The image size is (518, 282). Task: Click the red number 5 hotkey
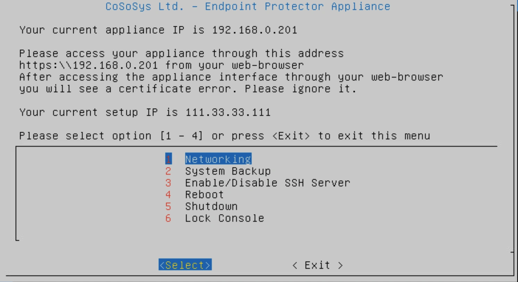[168, 206]
